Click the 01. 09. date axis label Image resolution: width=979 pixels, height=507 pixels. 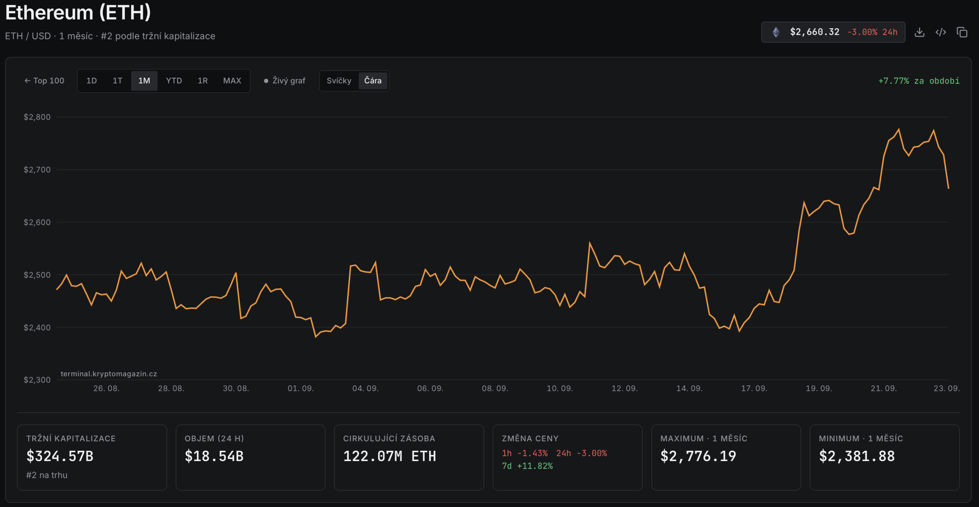(301, 388)
